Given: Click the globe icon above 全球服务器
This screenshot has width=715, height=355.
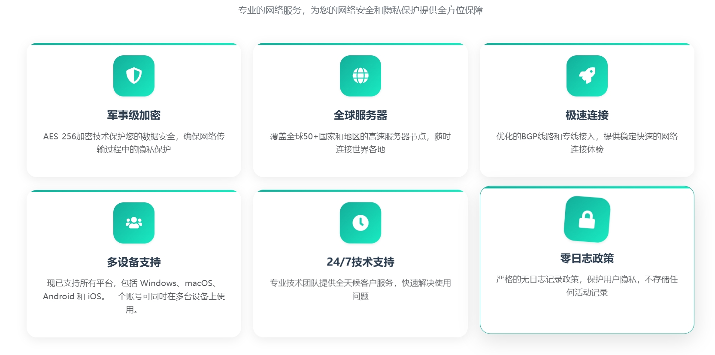Looking at the screenshot, I should [361, 76].
